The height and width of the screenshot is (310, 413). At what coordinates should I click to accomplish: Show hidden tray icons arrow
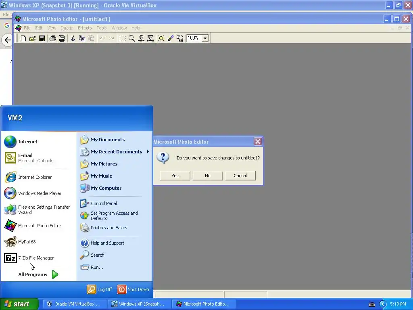(x=383, y=304)
